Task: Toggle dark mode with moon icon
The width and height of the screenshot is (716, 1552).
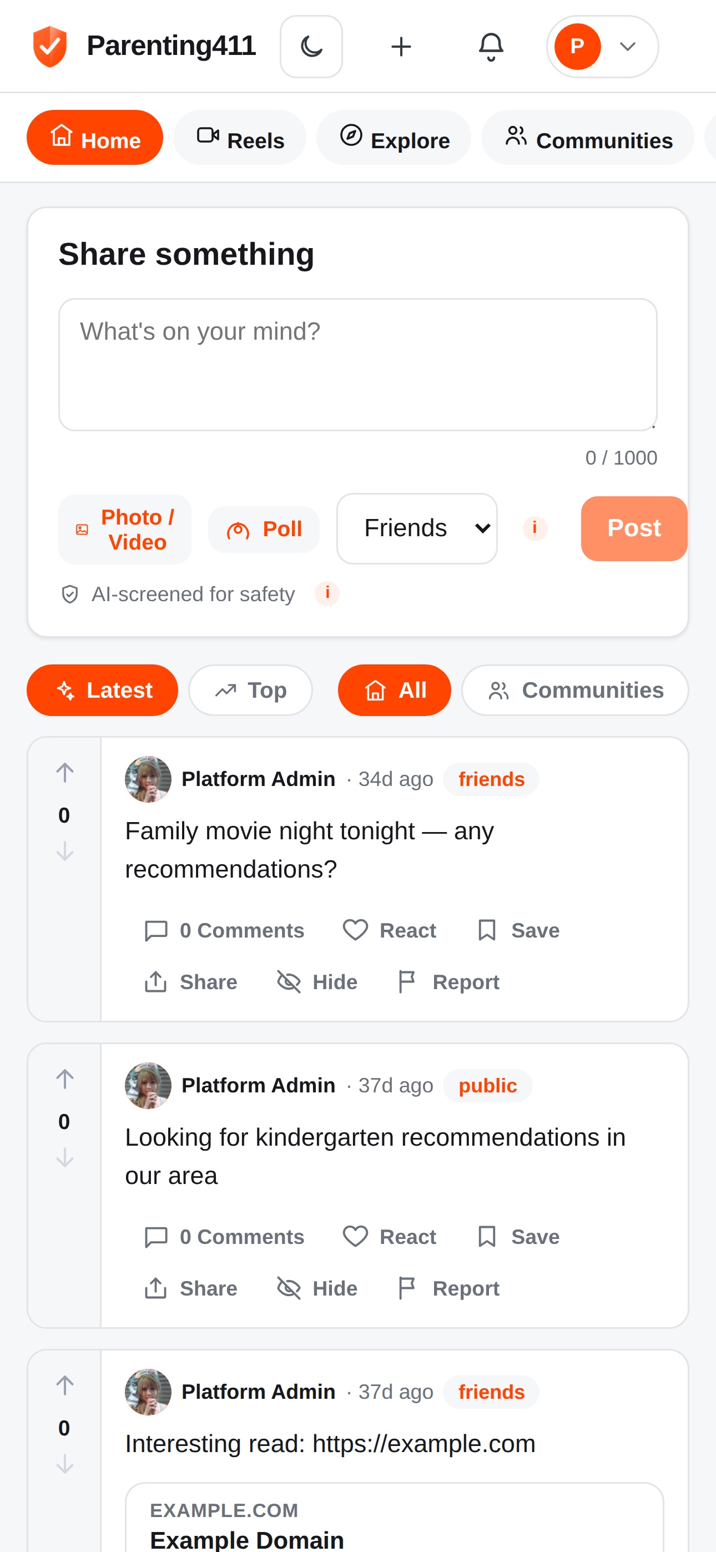Action: [x=311, y=47]
